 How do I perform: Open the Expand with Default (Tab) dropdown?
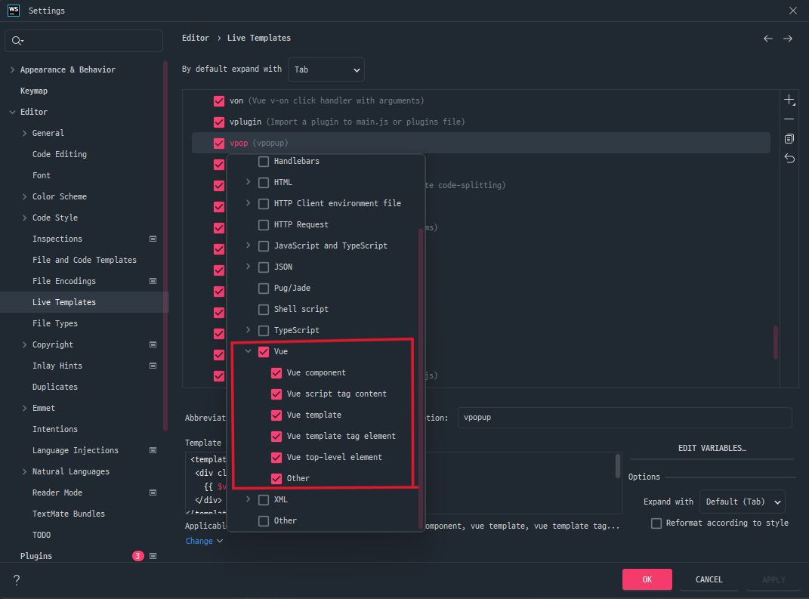click(742, 502)
